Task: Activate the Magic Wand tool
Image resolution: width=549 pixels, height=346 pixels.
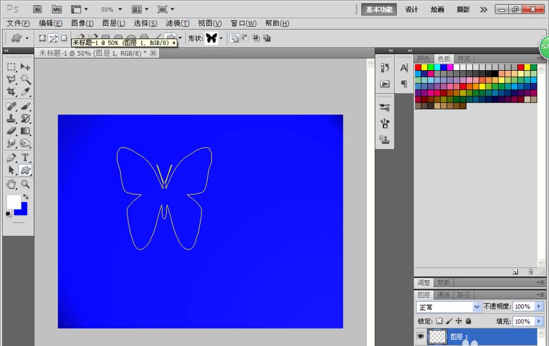Action: 25,80
